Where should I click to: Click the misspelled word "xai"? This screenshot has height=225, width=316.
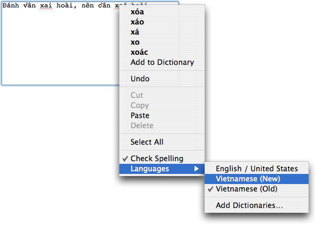click(x=46, y=5)
